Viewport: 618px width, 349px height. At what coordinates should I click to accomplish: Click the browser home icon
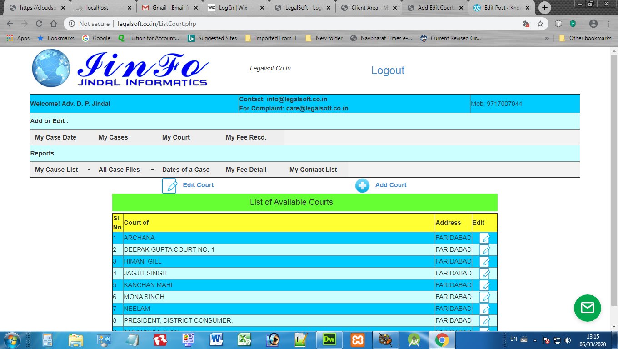(54, 24)
